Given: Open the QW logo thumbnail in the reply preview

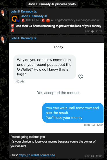Looking at the screenshot, I should coord(16,19).
